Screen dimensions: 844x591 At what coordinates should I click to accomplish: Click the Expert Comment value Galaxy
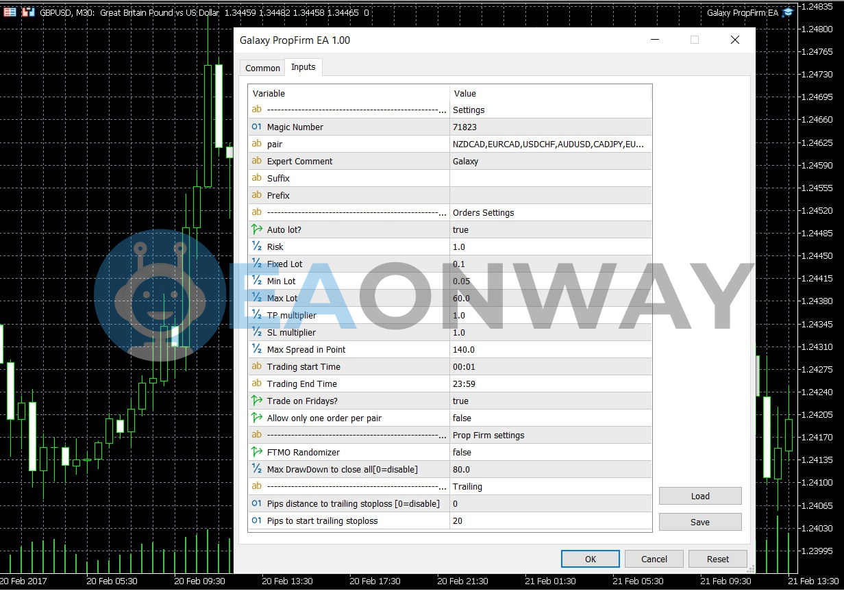[x=551, y=161]
